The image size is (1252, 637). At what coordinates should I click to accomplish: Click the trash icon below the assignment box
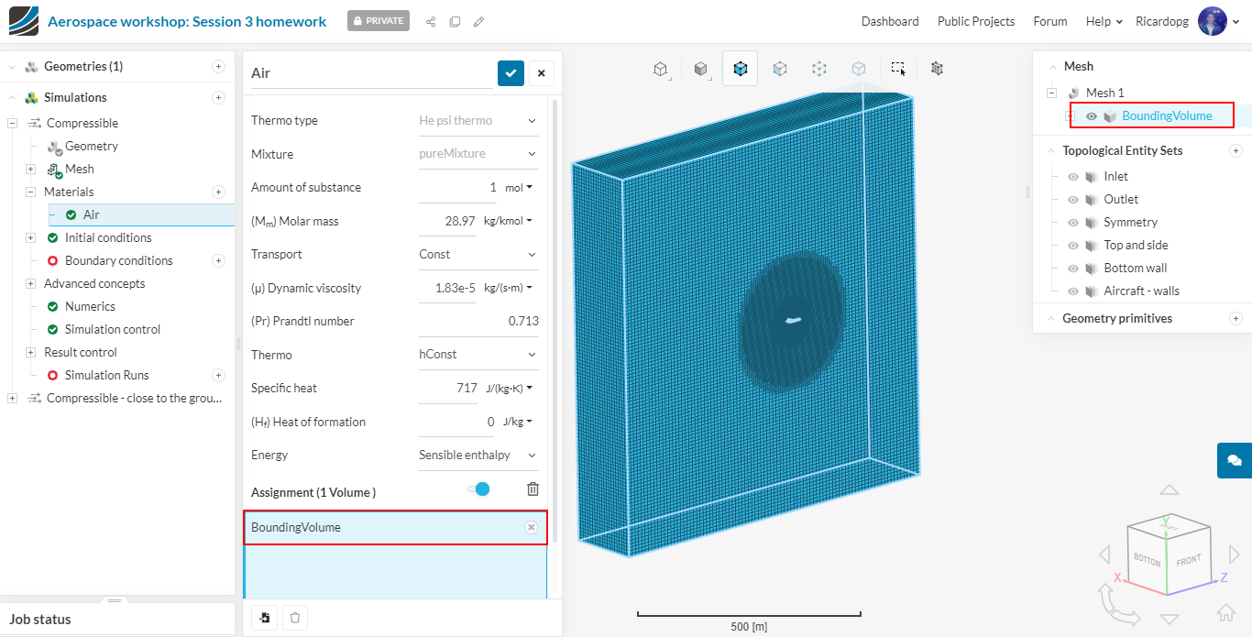click(295, 618)
